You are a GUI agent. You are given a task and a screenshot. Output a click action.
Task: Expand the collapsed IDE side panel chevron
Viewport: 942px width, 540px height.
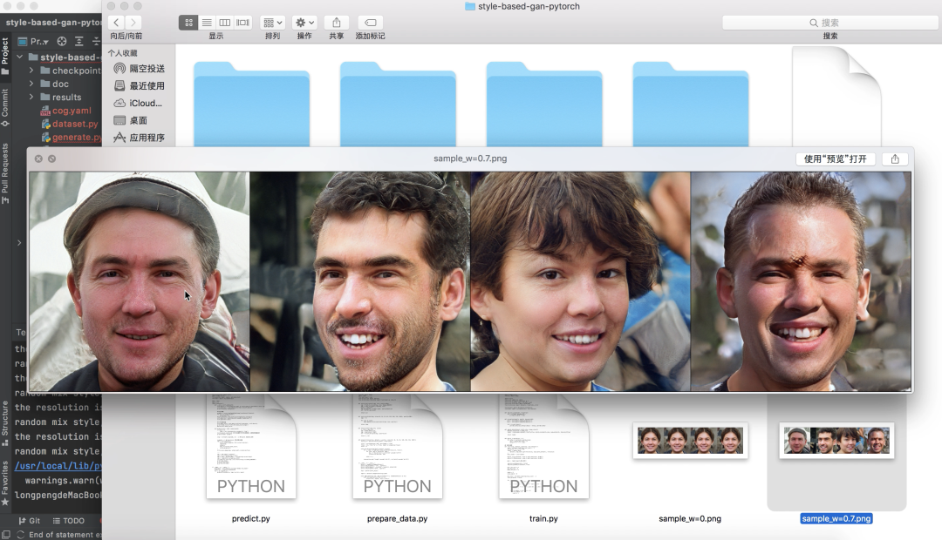pos(18,243)
